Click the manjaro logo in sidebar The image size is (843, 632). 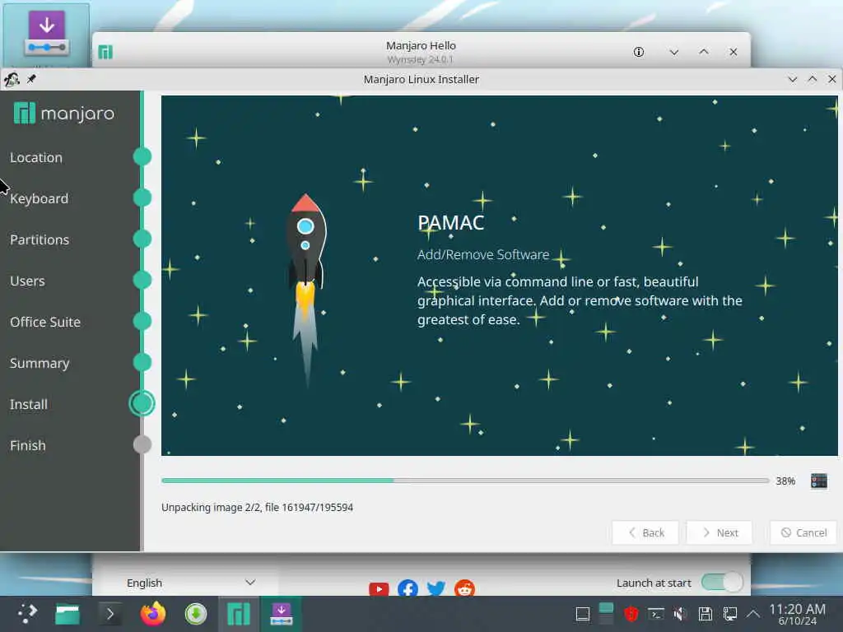64,114
